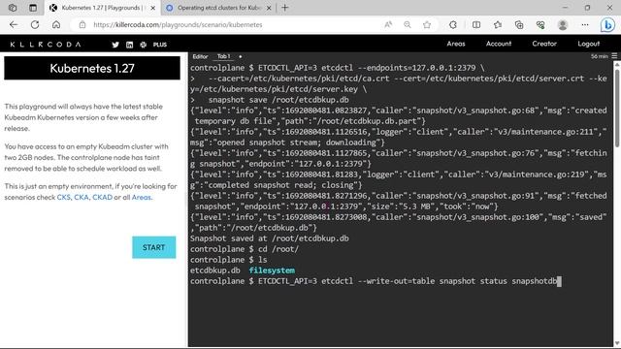Open the user profile avatar
This screenshot has width=621, height=349.
point(563,24)
